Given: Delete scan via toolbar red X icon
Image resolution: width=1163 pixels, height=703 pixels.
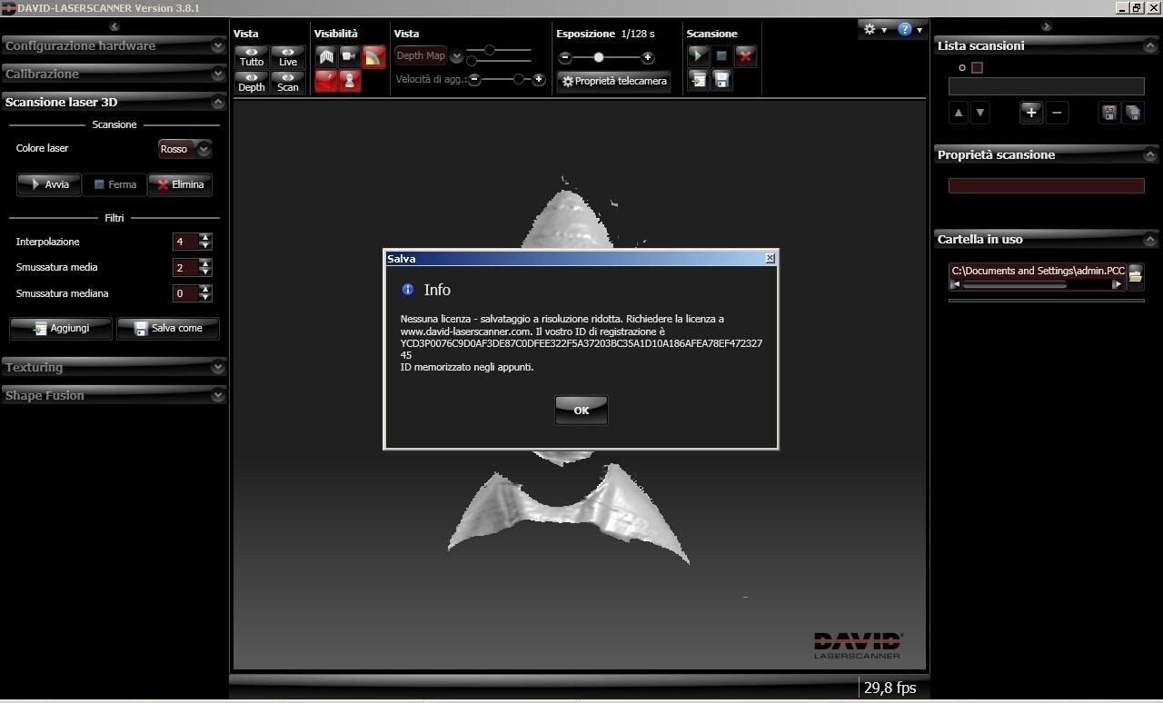Looking at the screenshot, I should point(746,56).
